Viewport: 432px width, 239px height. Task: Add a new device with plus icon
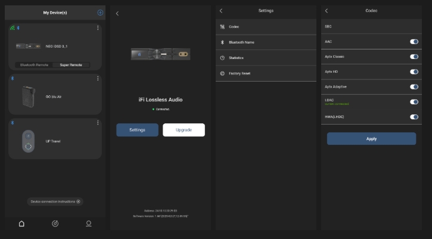tap(100, 13)
